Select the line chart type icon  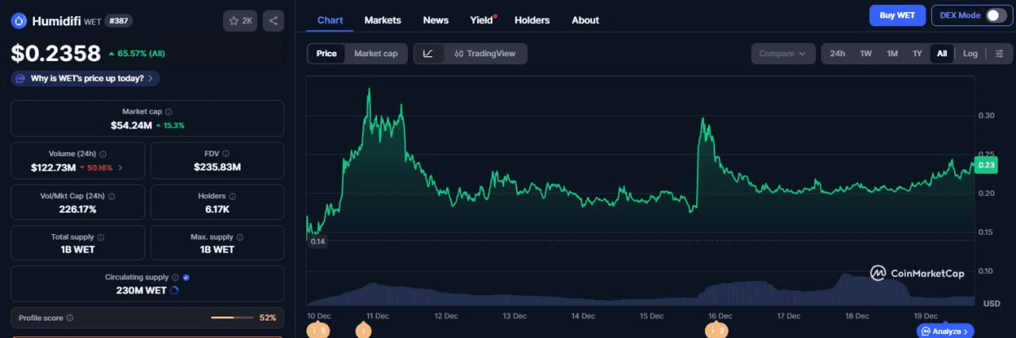pyautogui.click(x=429, y=54)
